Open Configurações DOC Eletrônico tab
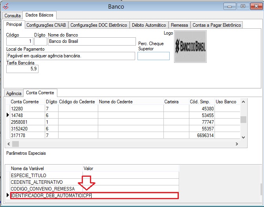This screenshot has height=207, width=264. click(99, 25)
